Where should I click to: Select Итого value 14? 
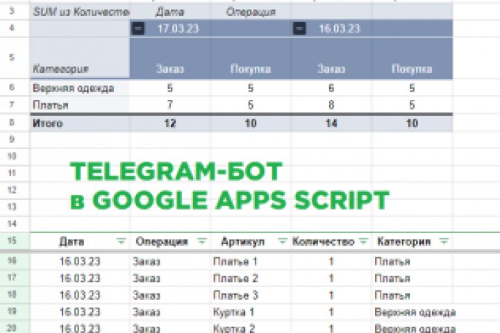[331, 123]
